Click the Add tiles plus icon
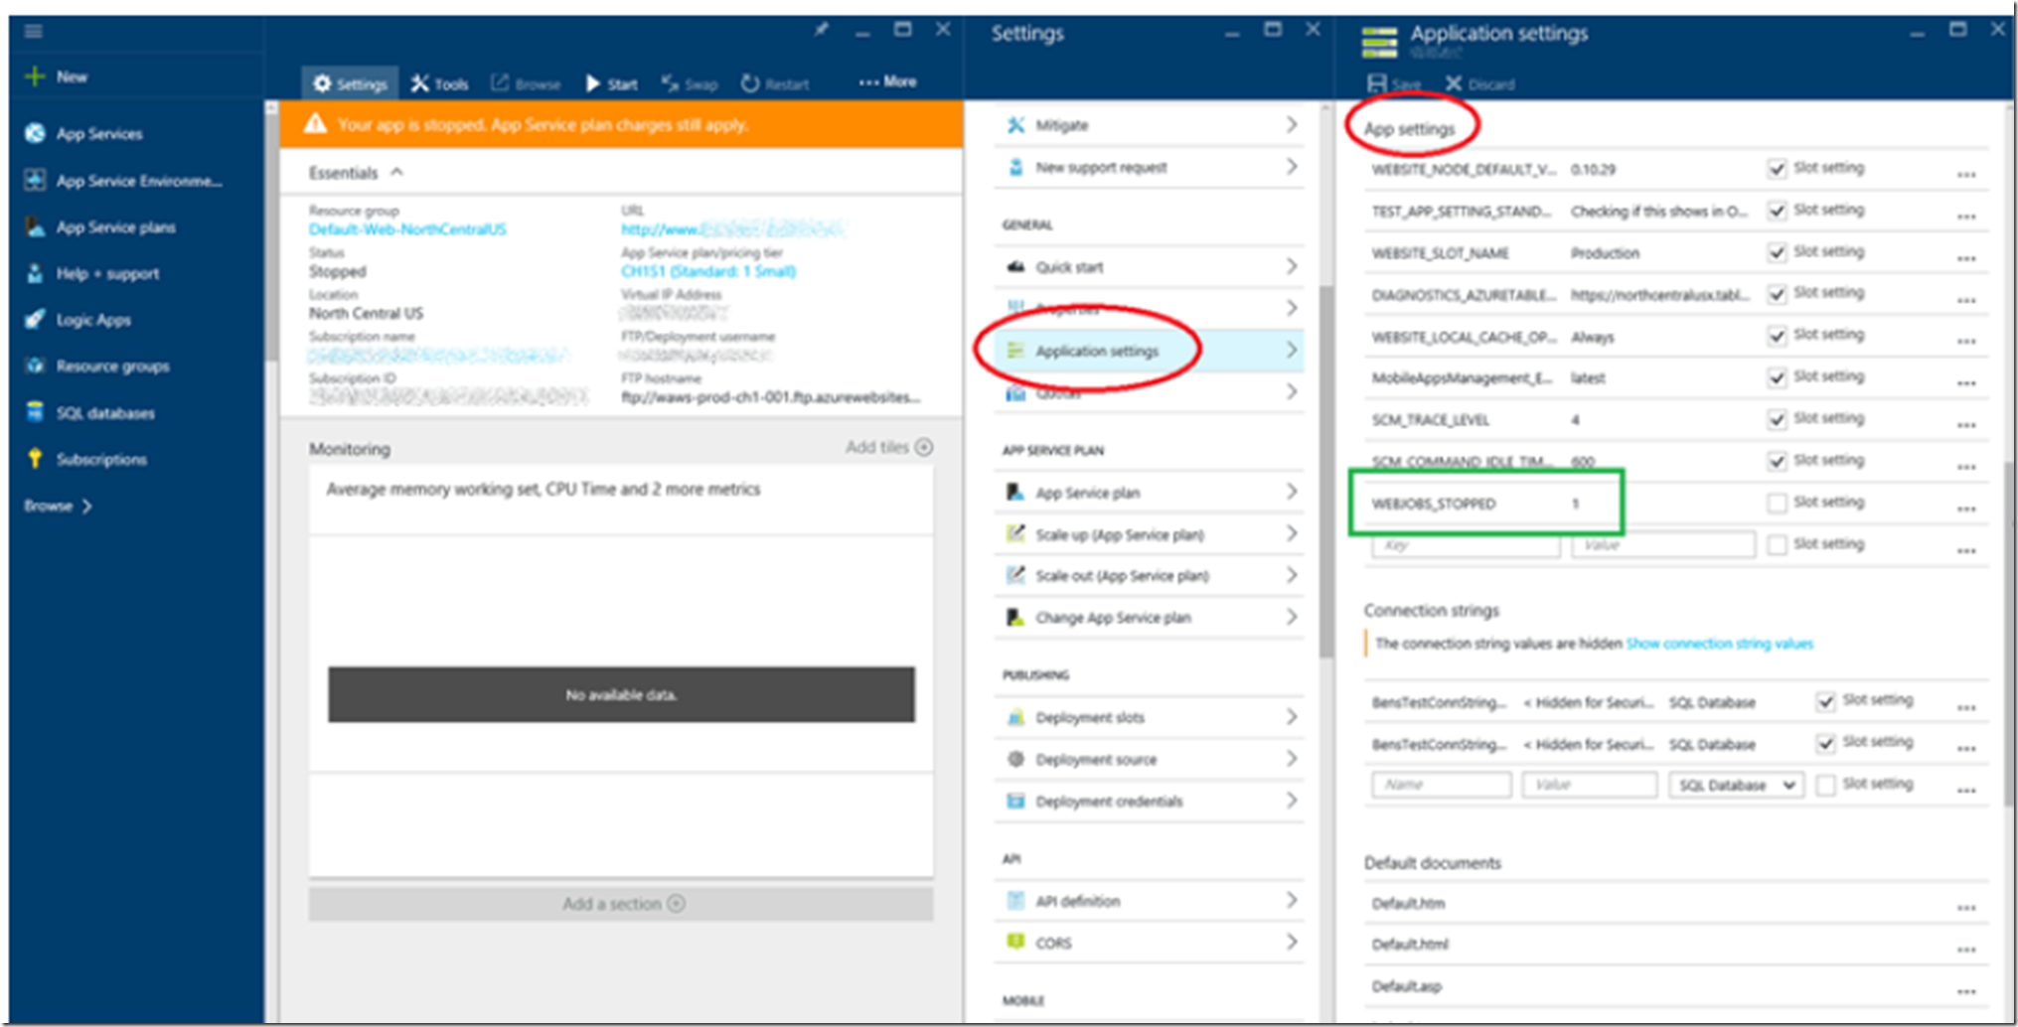Image resolution: width=2018 pixels, height=1027 pixels. click(x=924, y=447)
